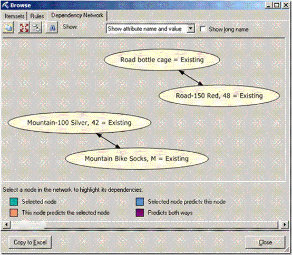This screenshot has height=255, width=292.
Task: Open the Show attribute name and value dropdown
Action: 150,28
